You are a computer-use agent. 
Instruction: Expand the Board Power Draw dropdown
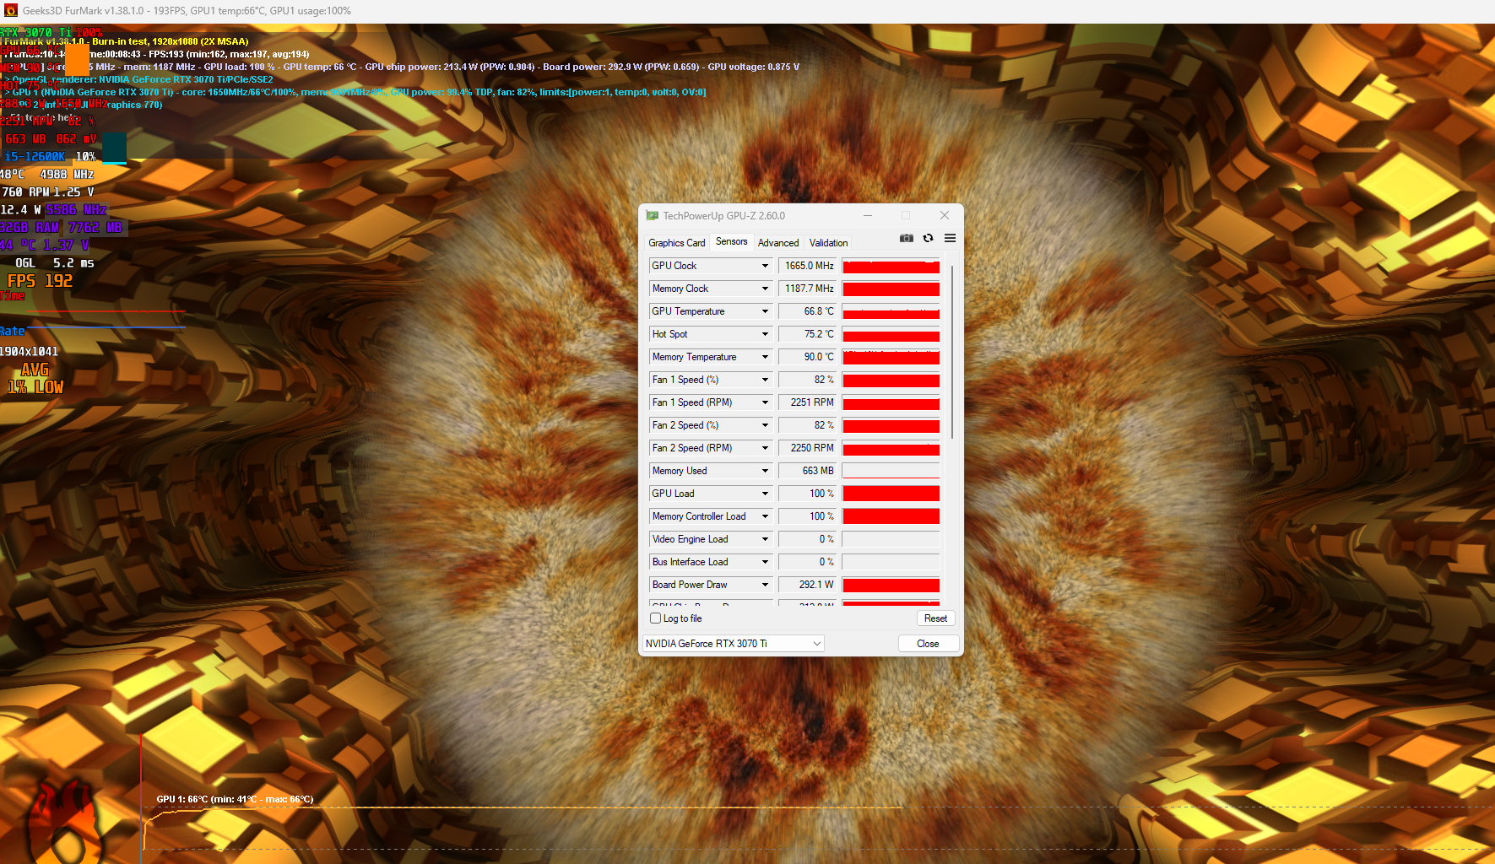[765, 585]
